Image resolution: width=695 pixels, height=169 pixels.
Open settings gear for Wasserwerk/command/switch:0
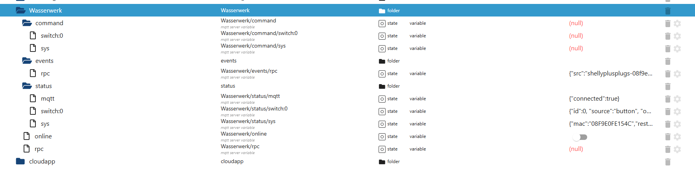tap(677, 36)
